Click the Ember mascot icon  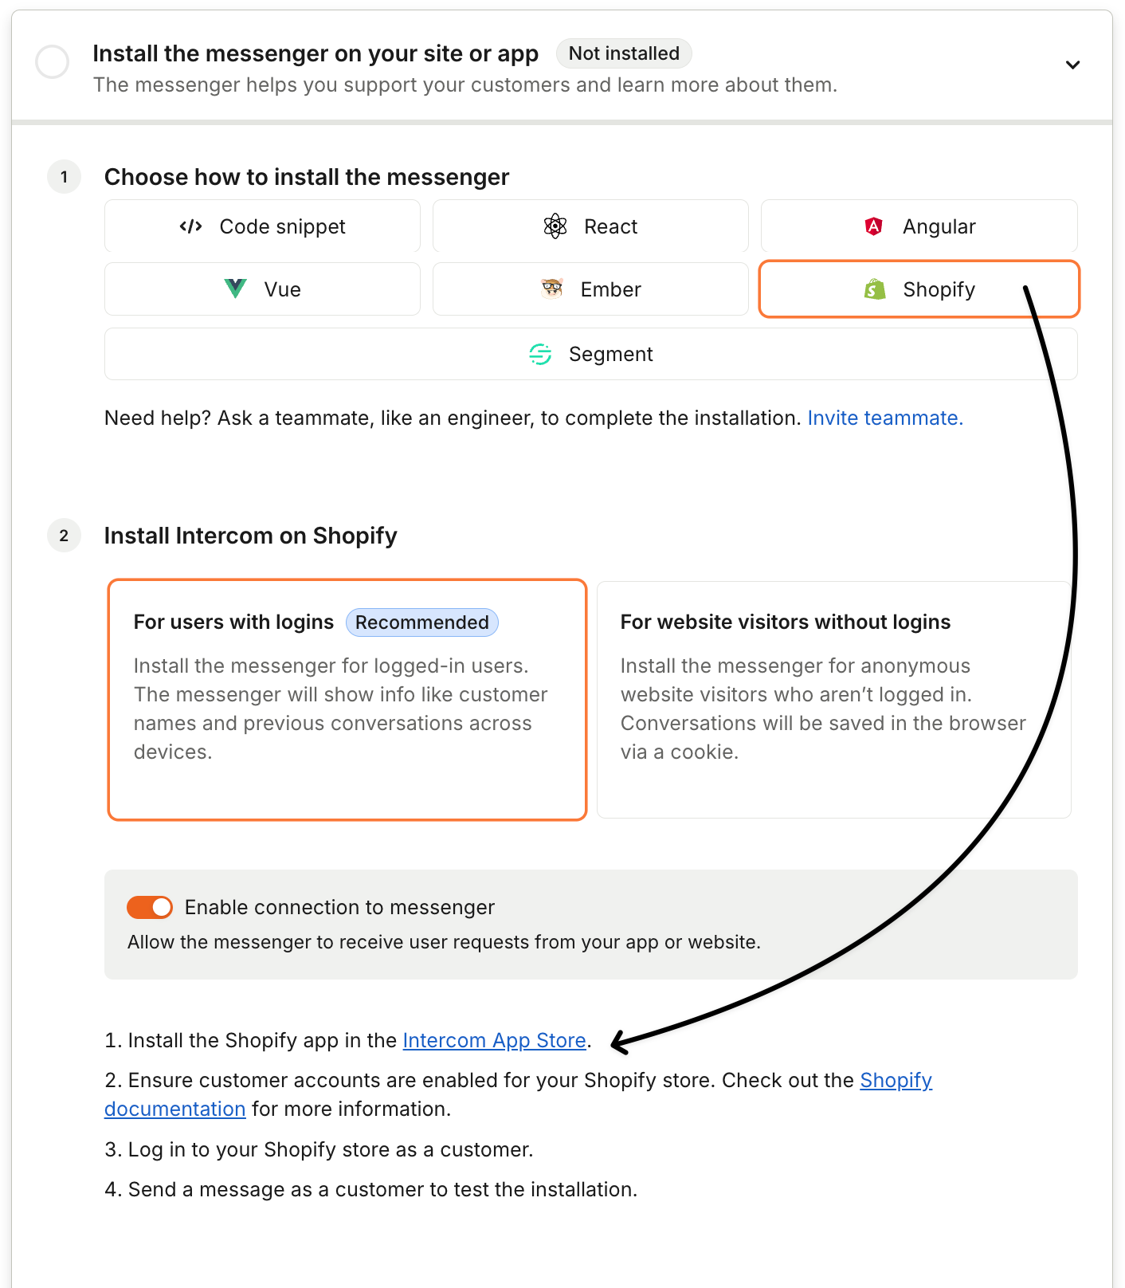[551, 289]
